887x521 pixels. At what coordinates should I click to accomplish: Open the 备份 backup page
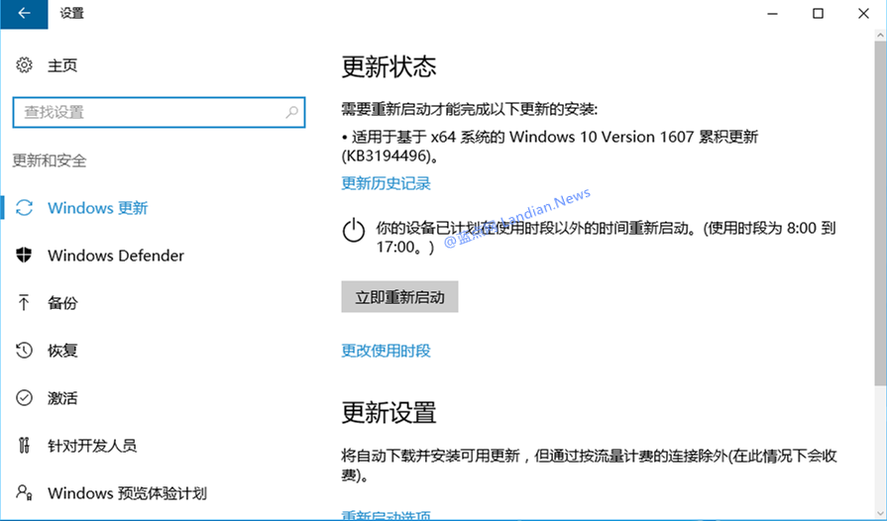click(x=62, y=303)
